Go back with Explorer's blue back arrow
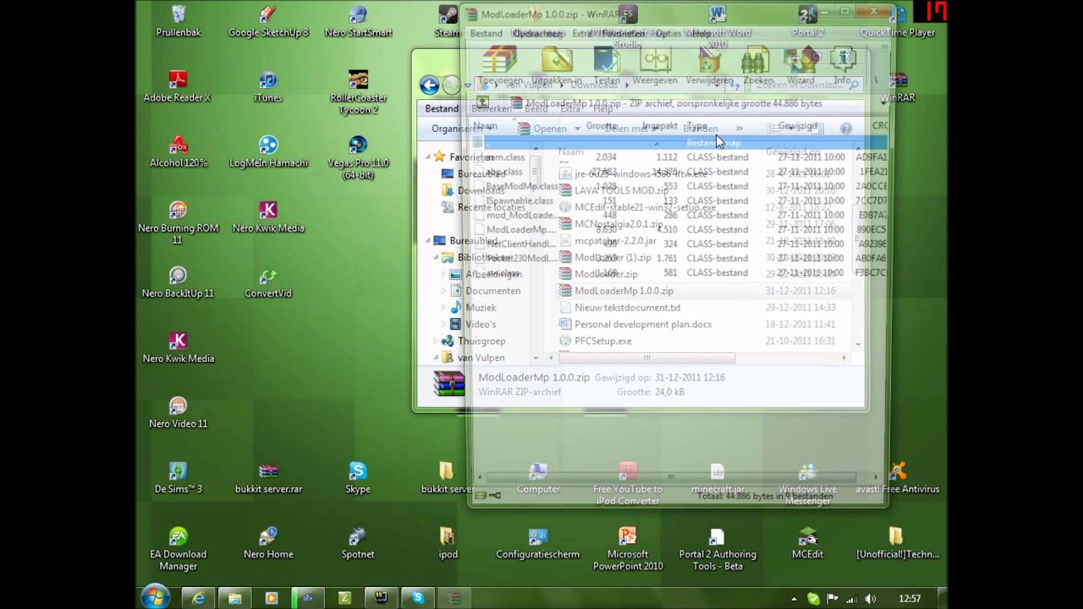Viewport: 1083px width, 609px height. (x=429, y=85)
